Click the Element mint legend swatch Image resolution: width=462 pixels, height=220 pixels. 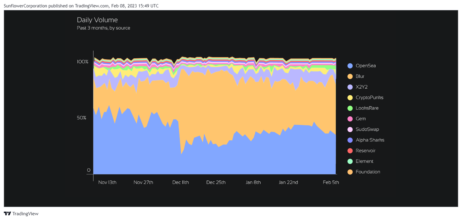coord(350,161)
